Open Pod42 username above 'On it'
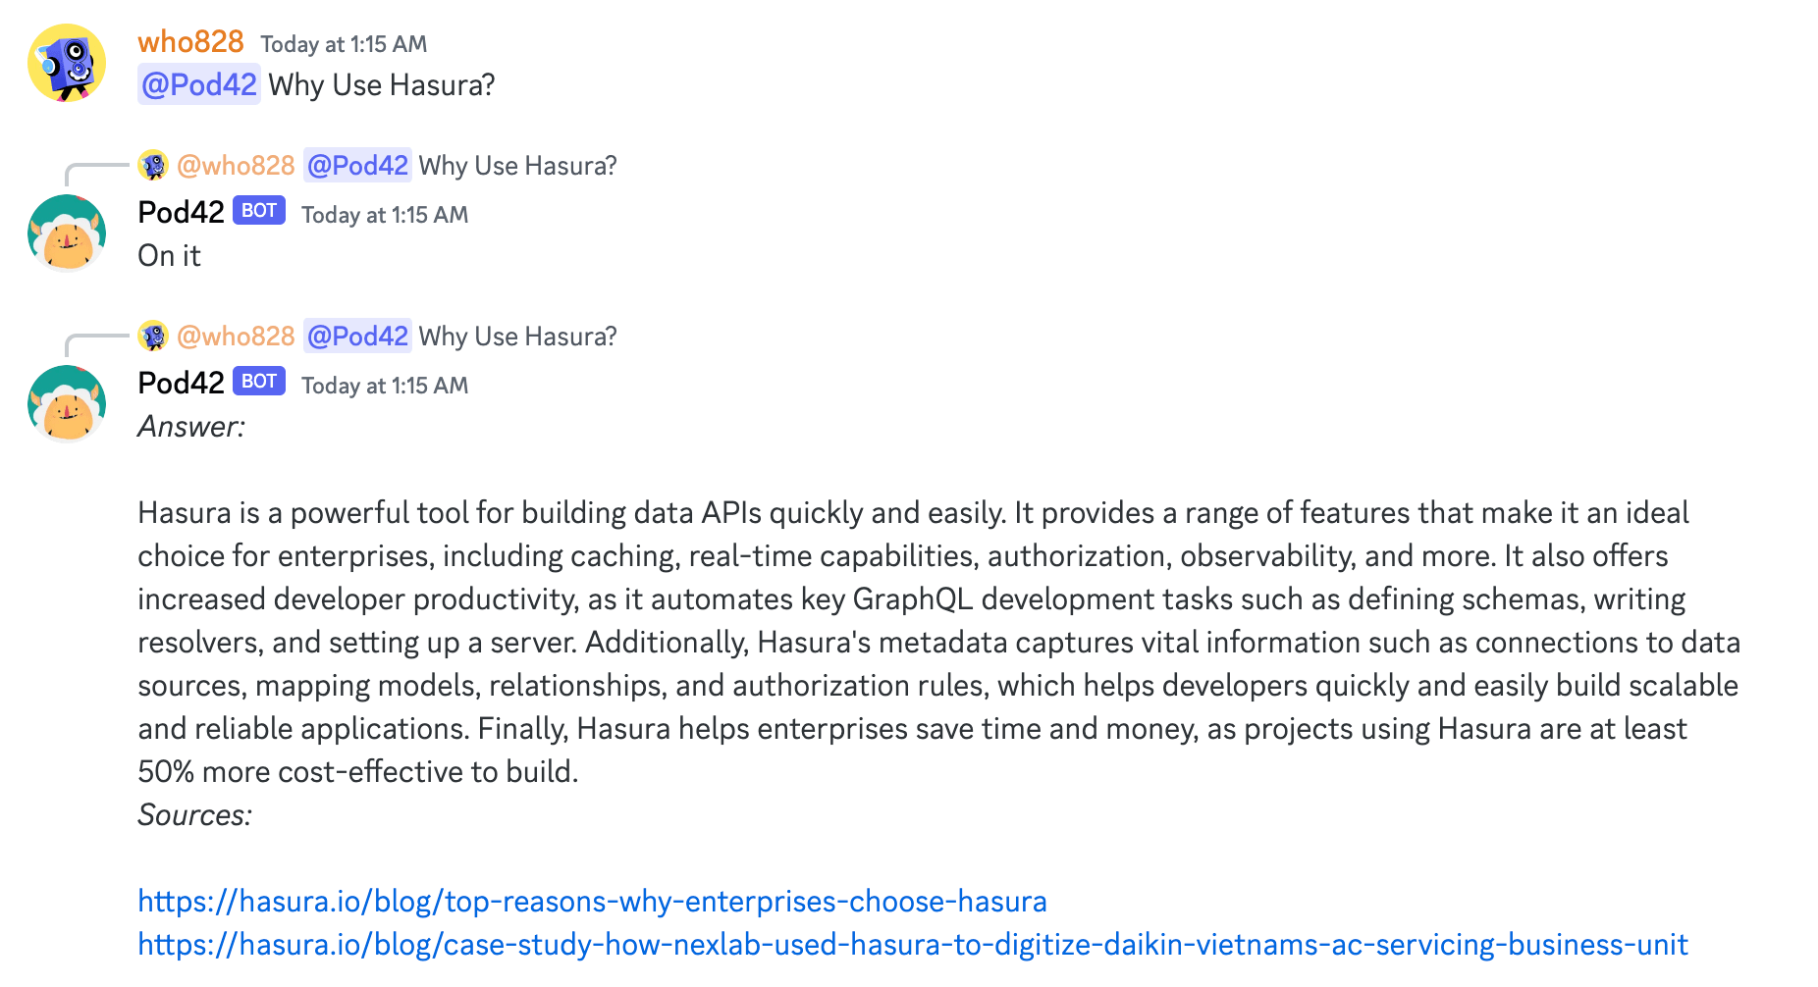Image resolution: width=1818 pixels, height=987 pixels. (x=182, y=212)
